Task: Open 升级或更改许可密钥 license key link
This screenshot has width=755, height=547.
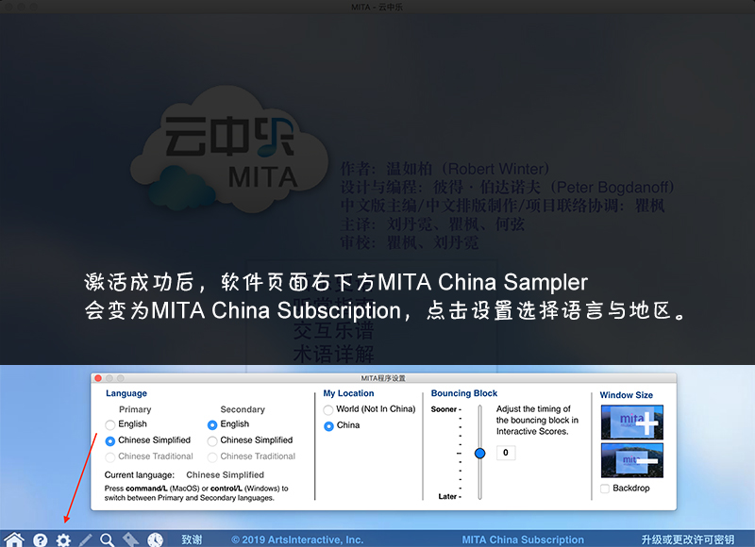Action: coord(688,539)
